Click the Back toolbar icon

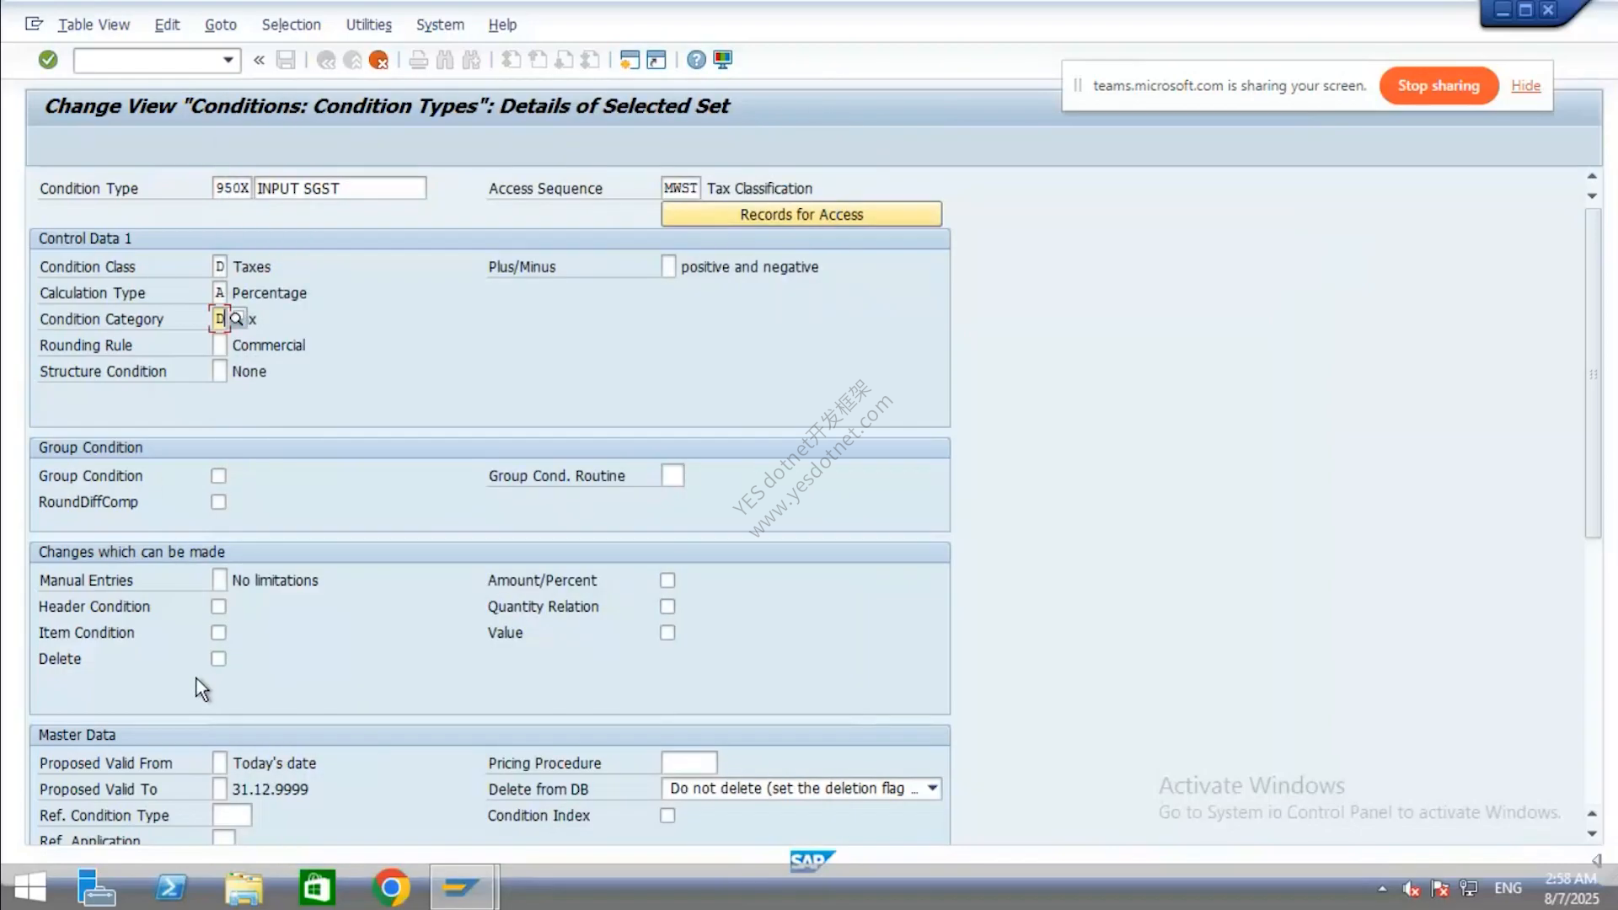coord(326,60)
